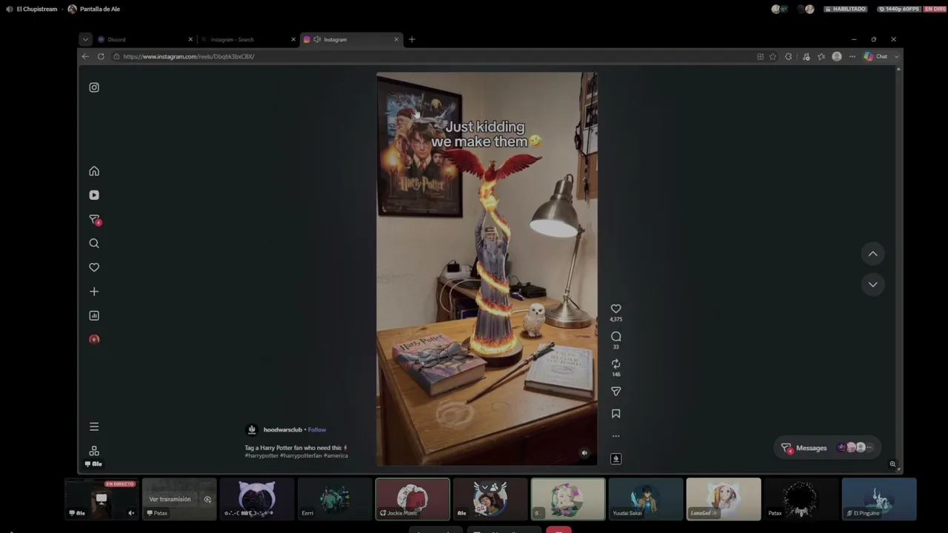Open Notifications heart icon in sidebar
948x533 pixels.
pyautogui.click(x=94, y=267)
